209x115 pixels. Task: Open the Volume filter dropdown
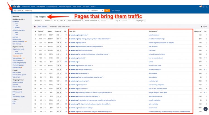[x=48, y=21]
